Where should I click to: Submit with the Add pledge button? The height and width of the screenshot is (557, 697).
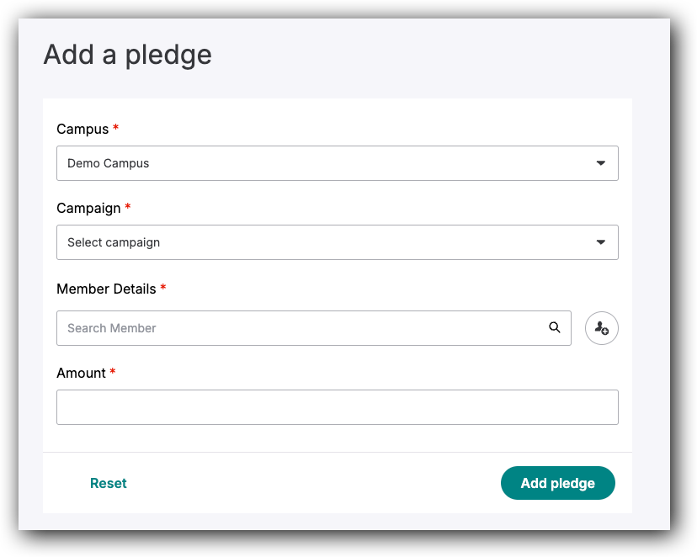tap(557, 483)
